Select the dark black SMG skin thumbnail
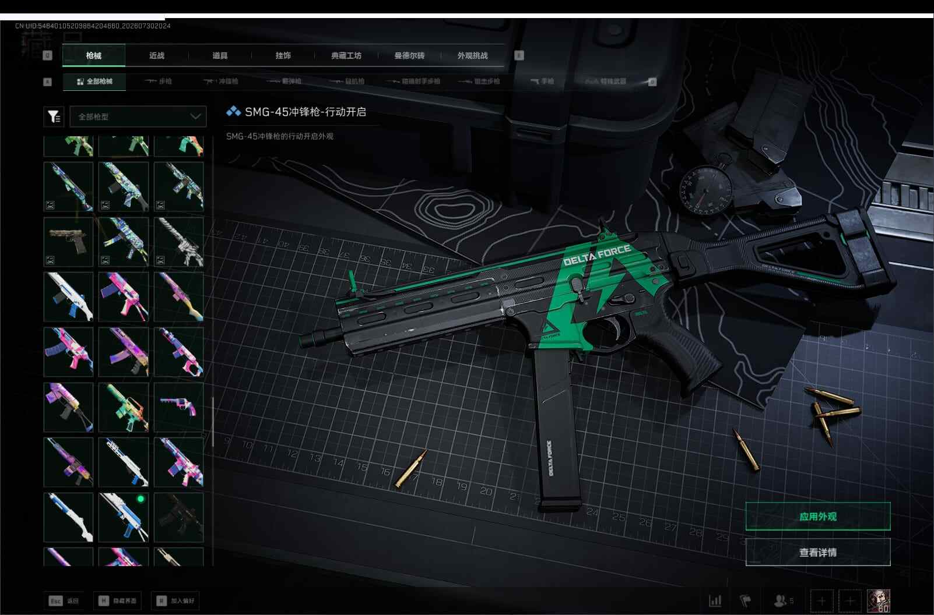This screenshot has width=934, height=615. pos(178,517)
